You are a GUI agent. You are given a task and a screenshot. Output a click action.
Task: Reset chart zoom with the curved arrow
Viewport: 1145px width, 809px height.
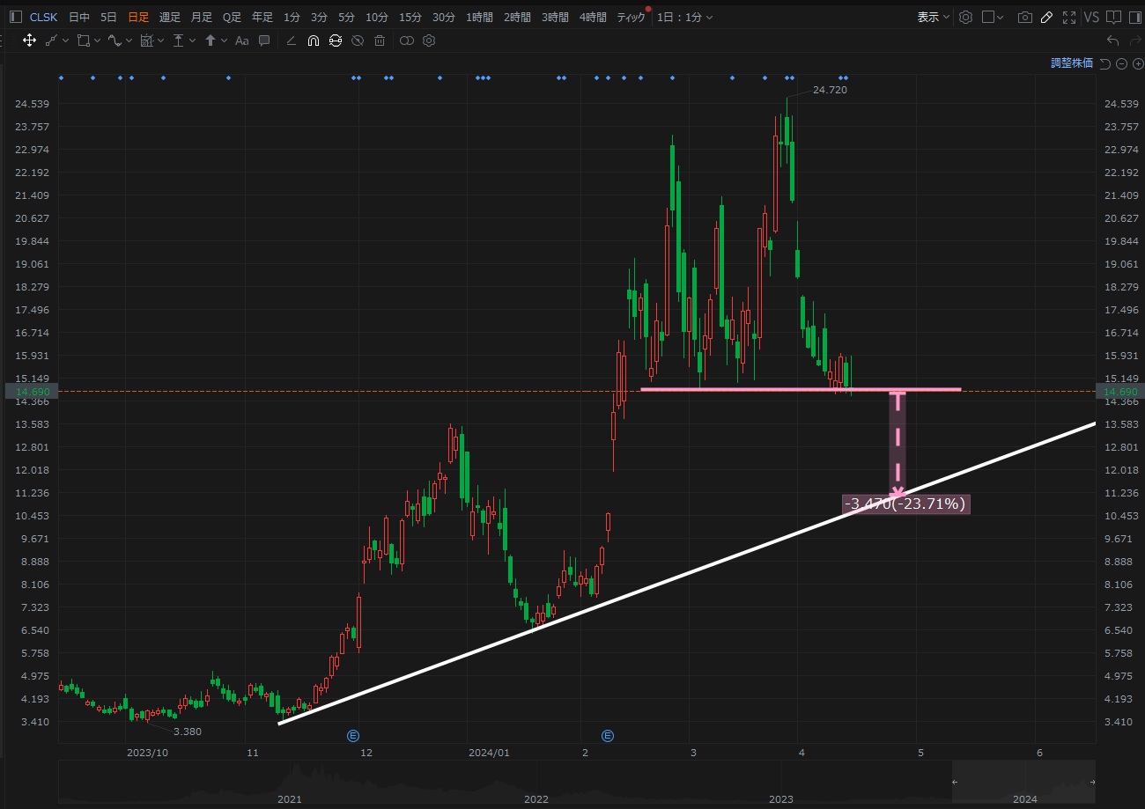point(1105,63)
